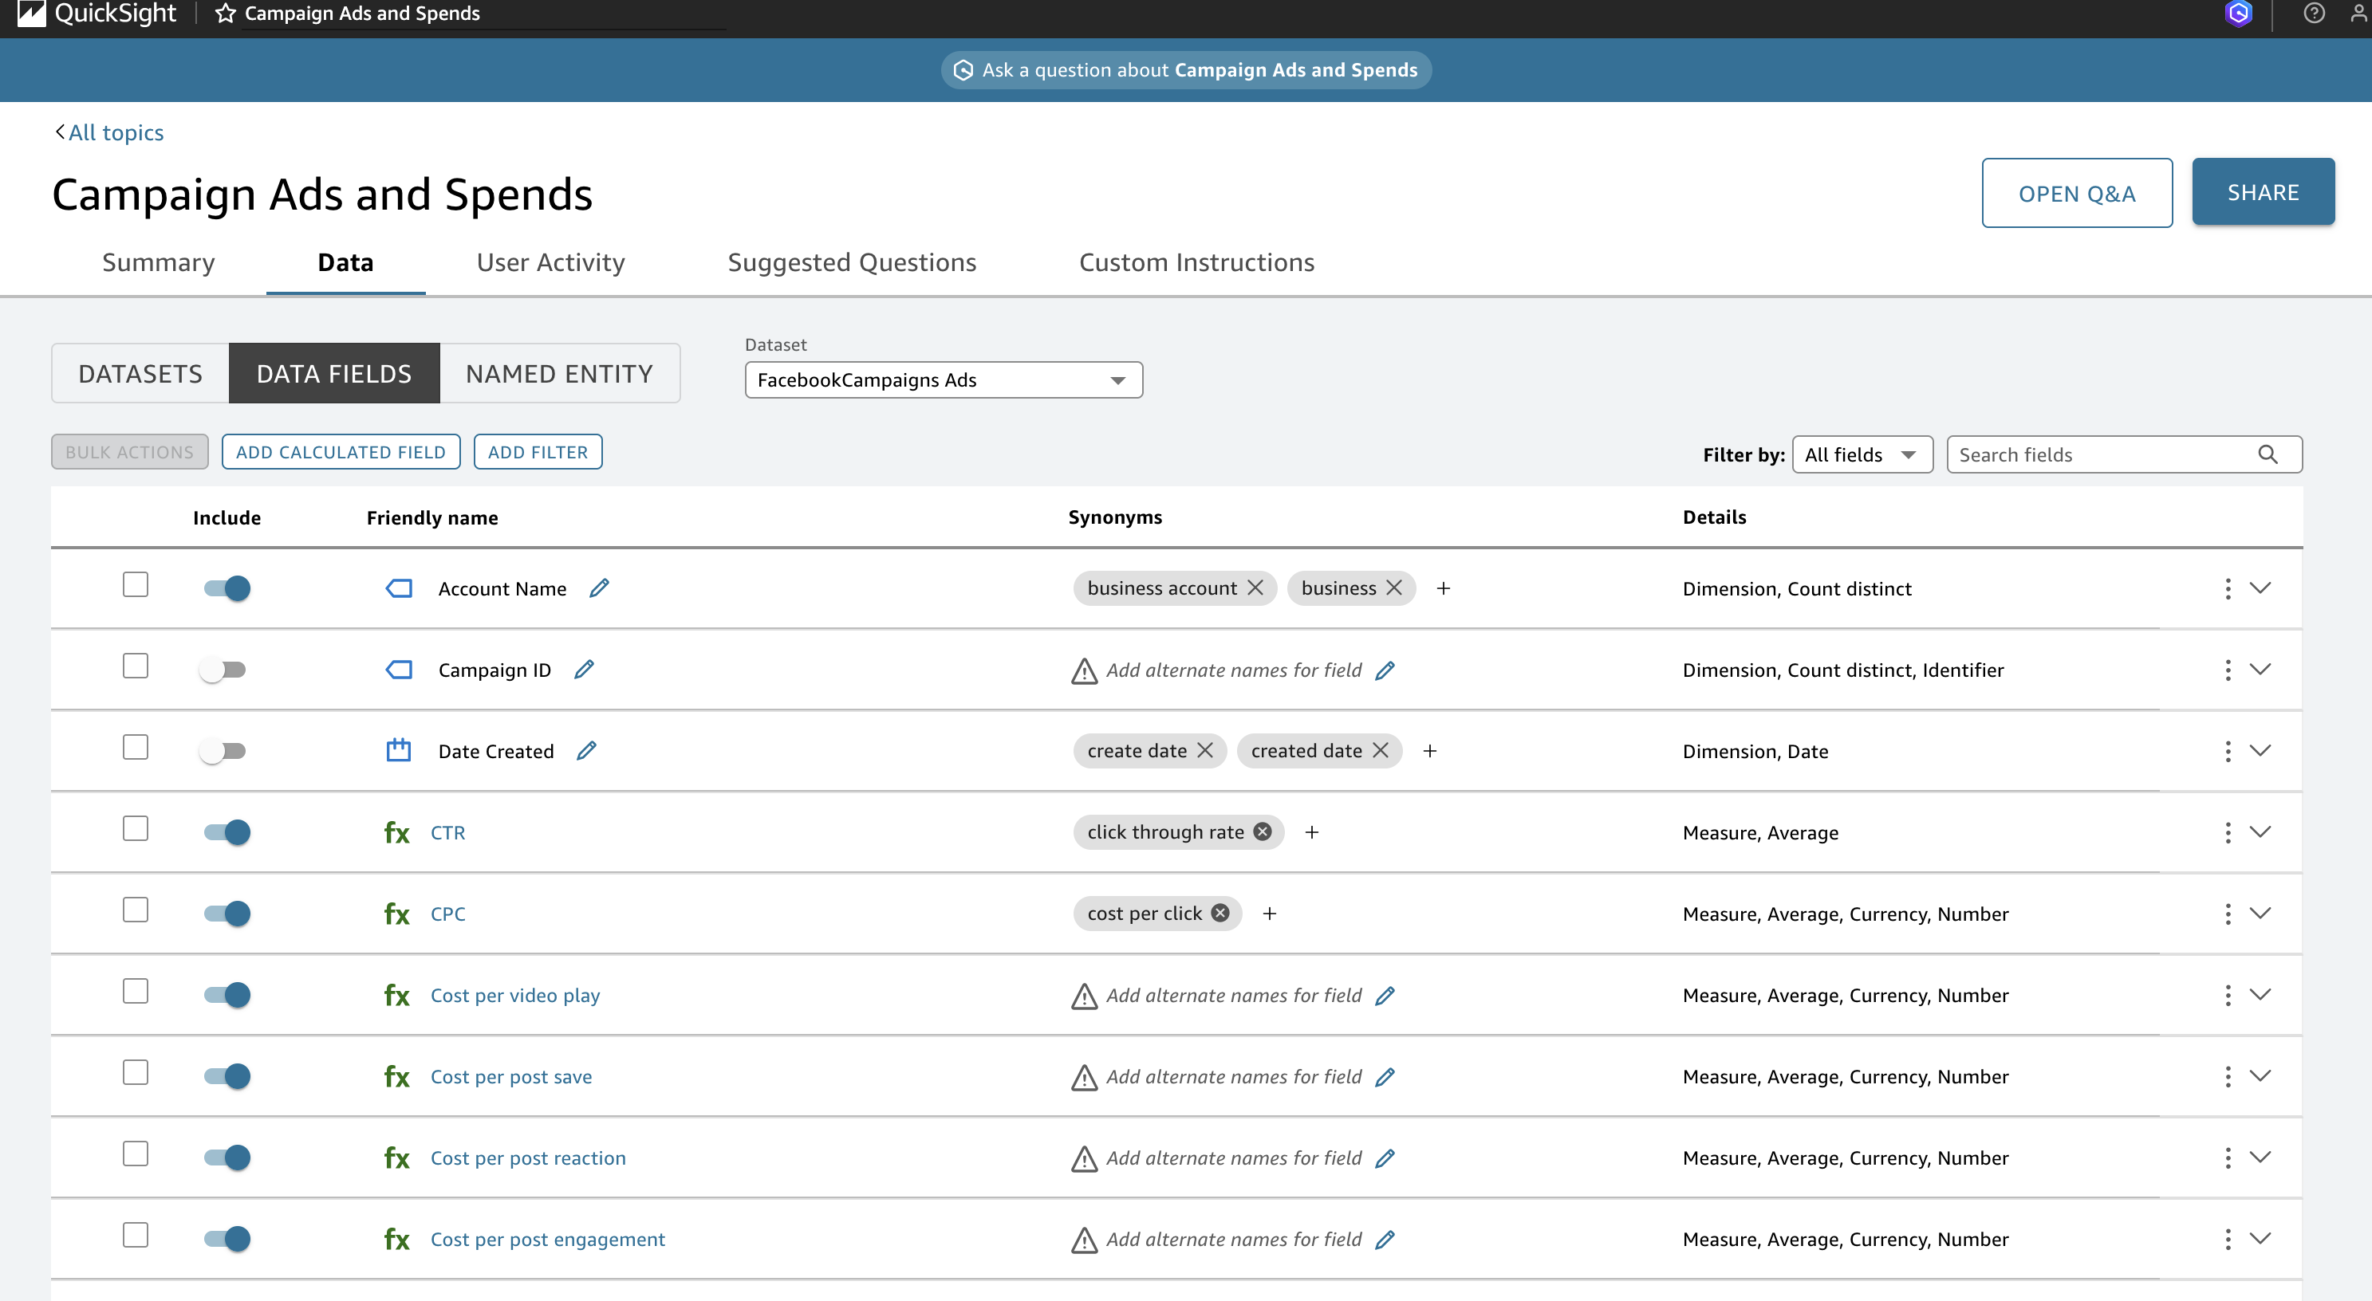Click the fx icon next to CTR

coord(396,831)
